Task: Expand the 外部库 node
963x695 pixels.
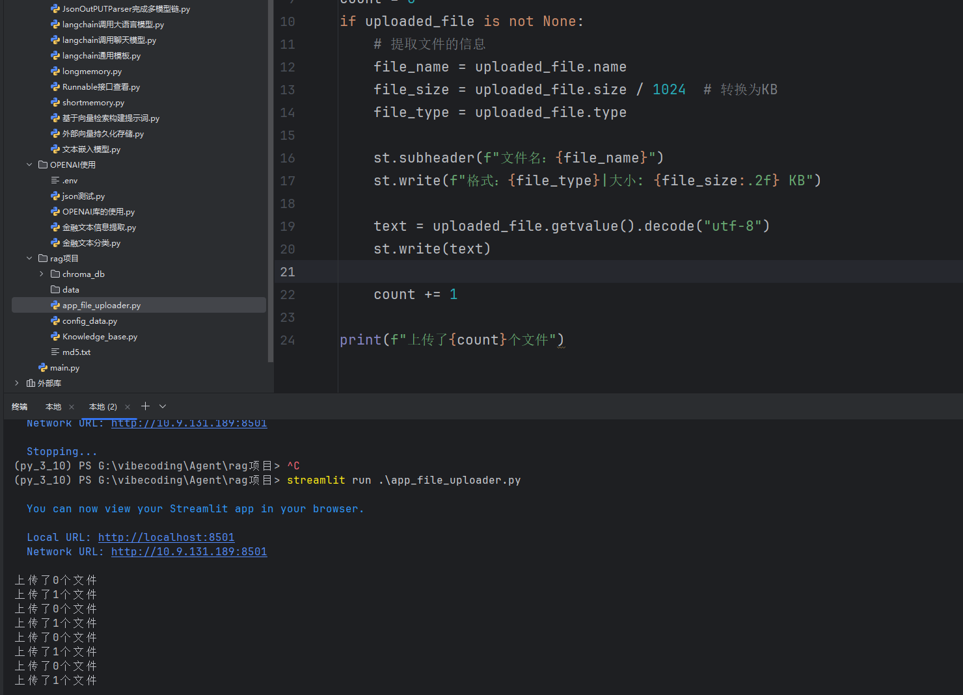Action: point(17,384)
